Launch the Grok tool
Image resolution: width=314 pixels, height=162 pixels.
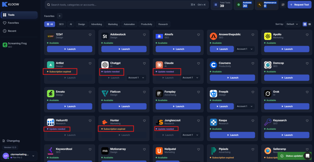[287, 106]
